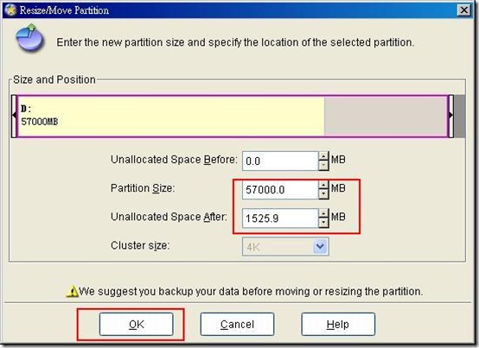Click the Unallocated Space After field
Screen dimensions: 479x348
280,218
